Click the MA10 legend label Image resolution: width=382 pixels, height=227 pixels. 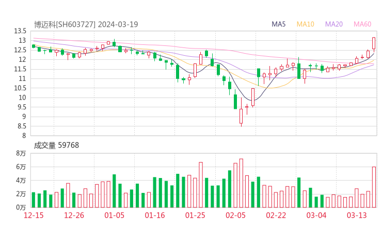(x=305, y=24)
